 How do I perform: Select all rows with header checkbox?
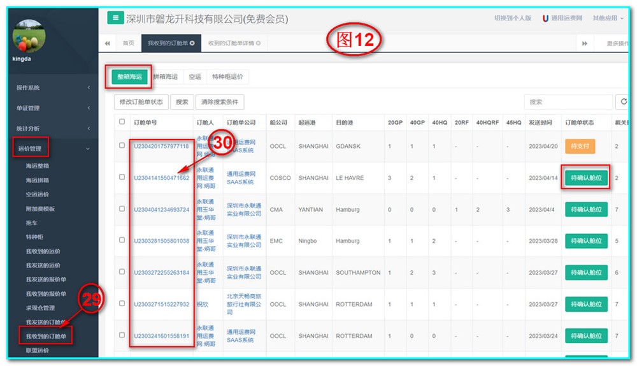pyautogui.click(x=122, y=122)
